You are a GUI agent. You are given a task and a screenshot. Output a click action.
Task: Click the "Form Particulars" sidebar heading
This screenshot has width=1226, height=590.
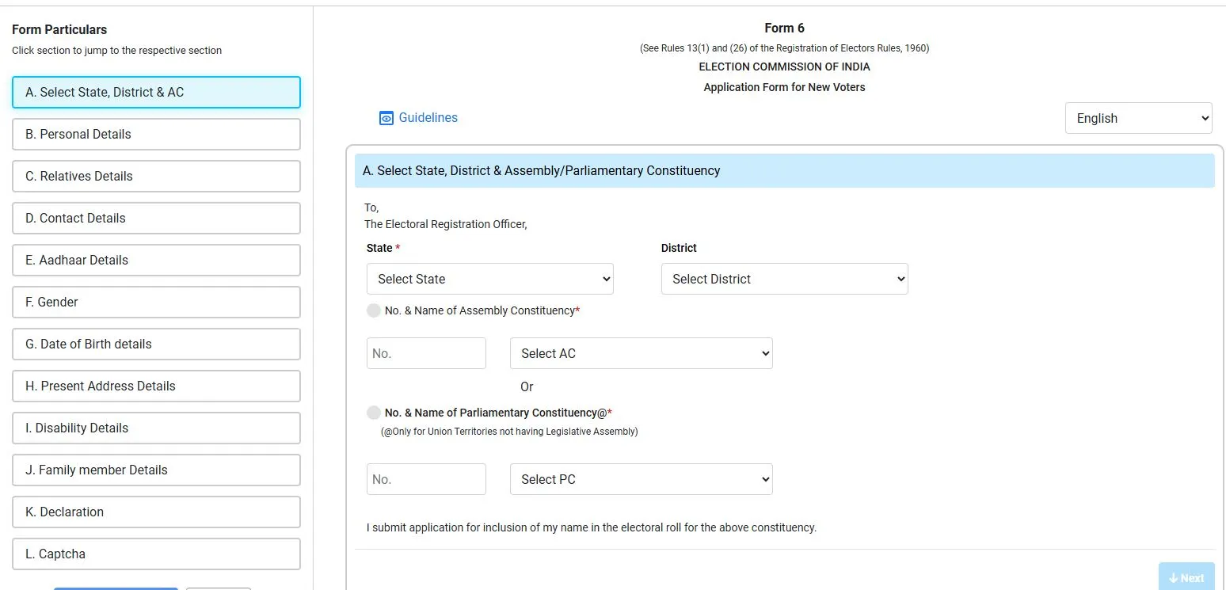pos(59,29)
